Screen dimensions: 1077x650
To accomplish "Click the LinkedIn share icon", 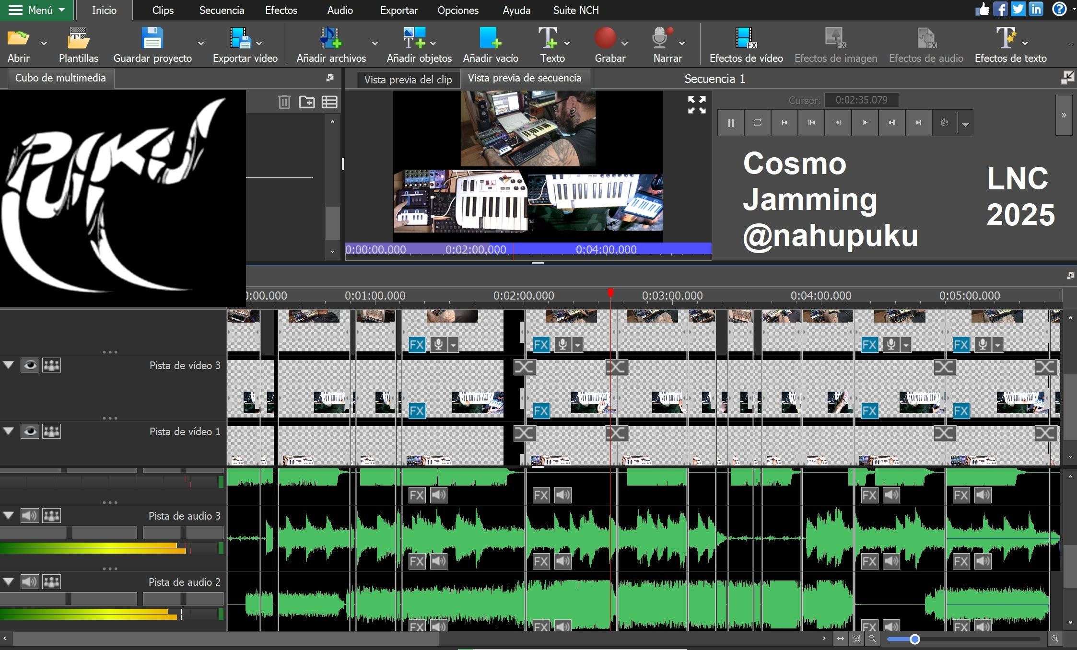I will click(1036, 9).
